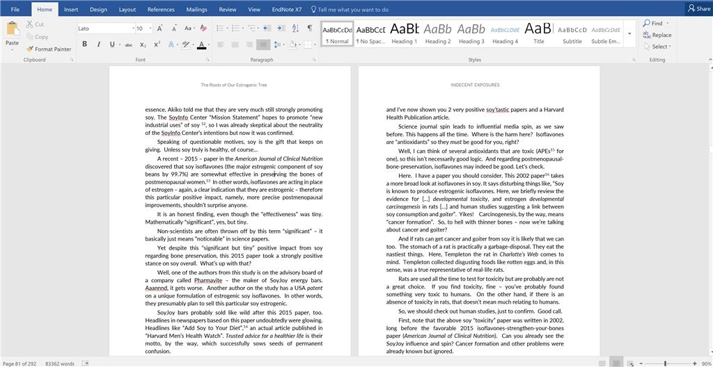This screenshot has height=367, width=713.
Task: Toggle show paragraph marks
Action: (310, 28)
